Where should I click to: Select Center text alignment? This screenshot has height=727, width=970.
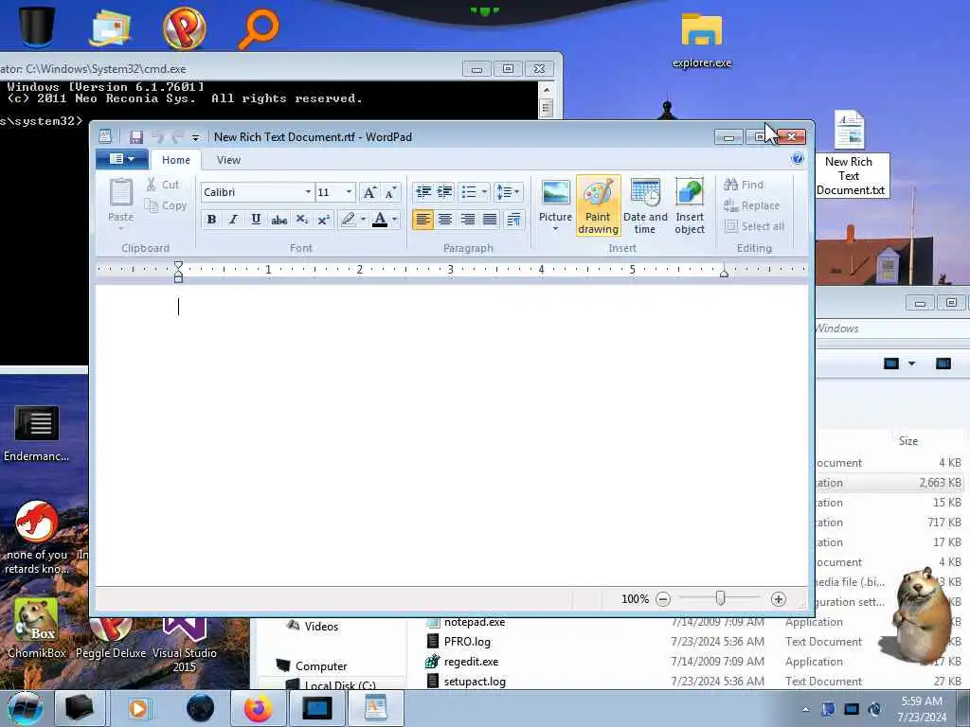(445, 220)
